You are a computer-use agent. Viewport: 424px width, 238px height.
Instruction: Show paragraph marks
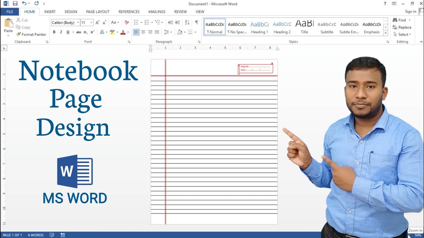pyautogui.click(x=197, y=22)
